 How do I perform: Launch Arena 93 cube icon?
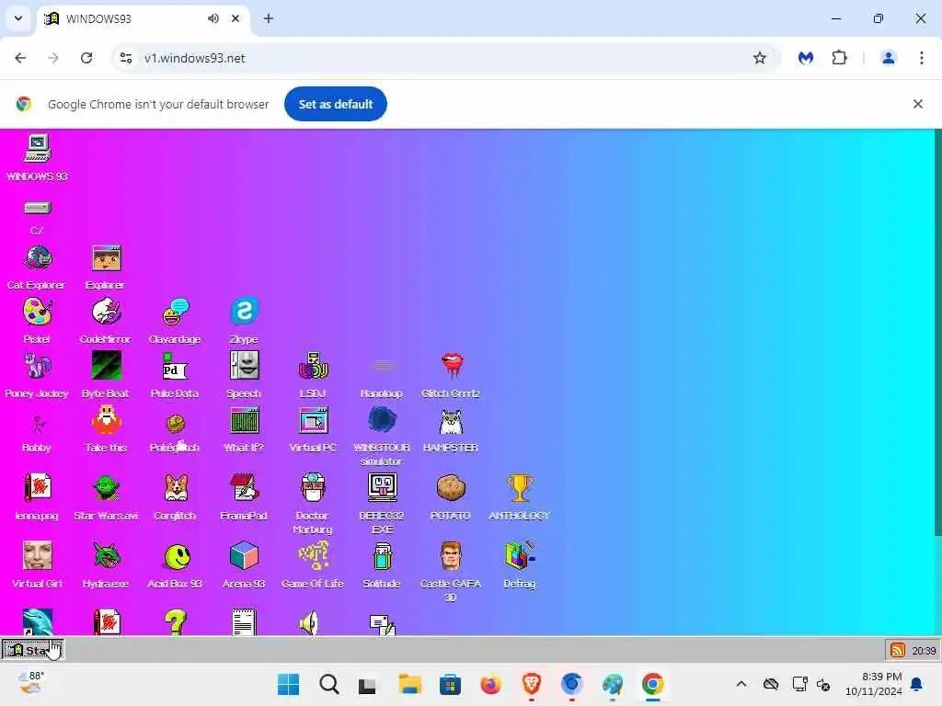coord(244,555)
